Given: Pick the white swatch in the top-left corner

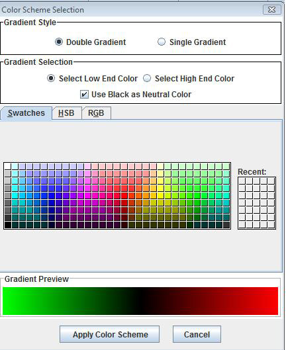Looking at the screenshot, I should click(7, 167).
